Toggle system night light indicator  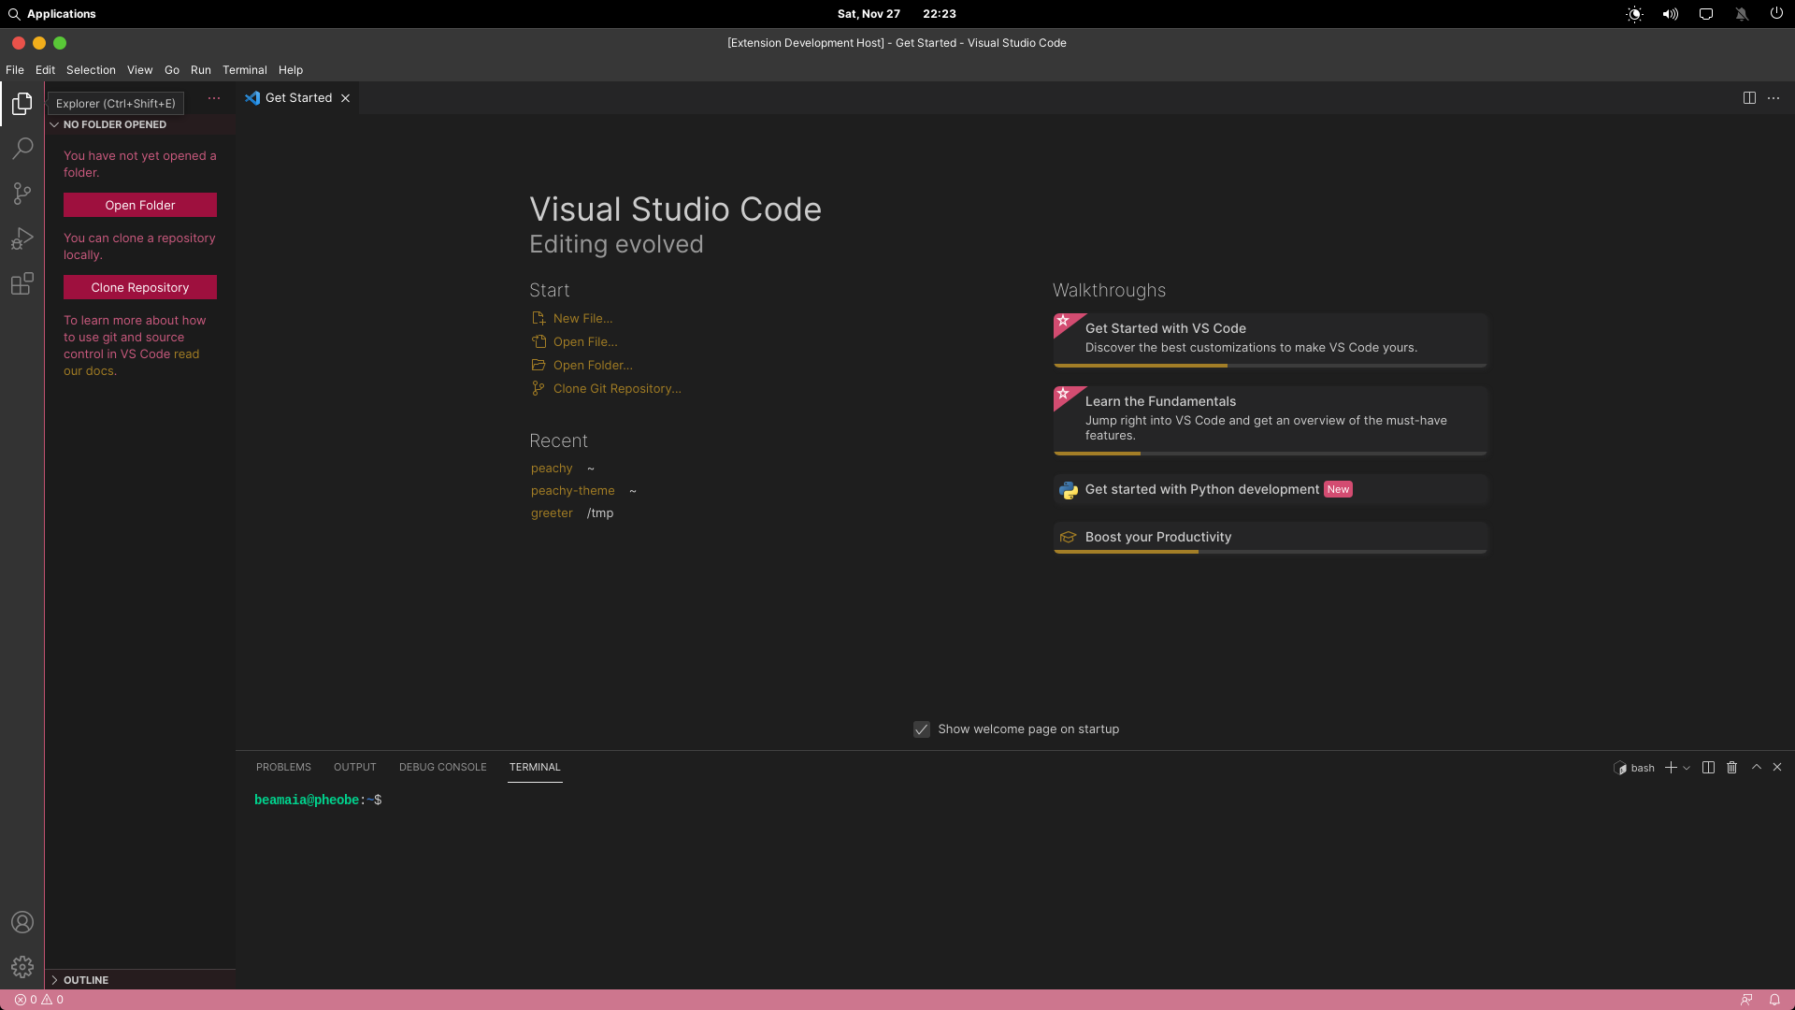[x=1634, y=14]
